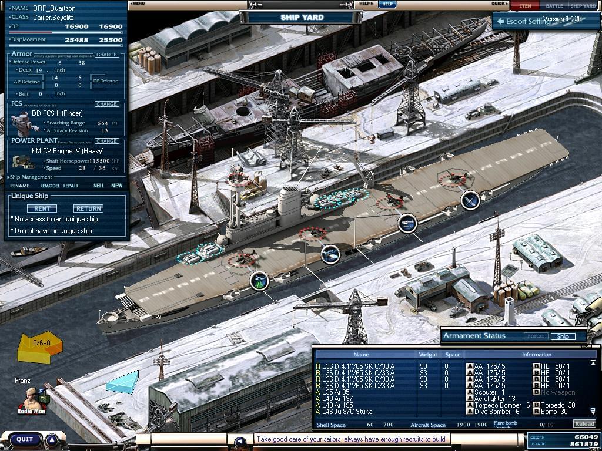The width and height of the screenshot is (602, 451).
Task: Click the RENT unique ship button
Action: point(42,208)
